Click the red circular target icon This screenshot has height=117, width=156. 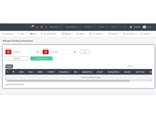46,27
